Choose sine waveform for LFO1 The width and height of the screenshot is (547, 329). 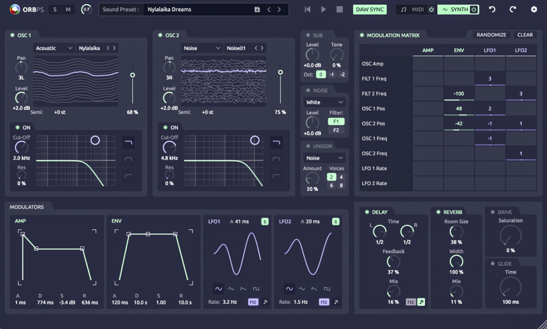218,288
